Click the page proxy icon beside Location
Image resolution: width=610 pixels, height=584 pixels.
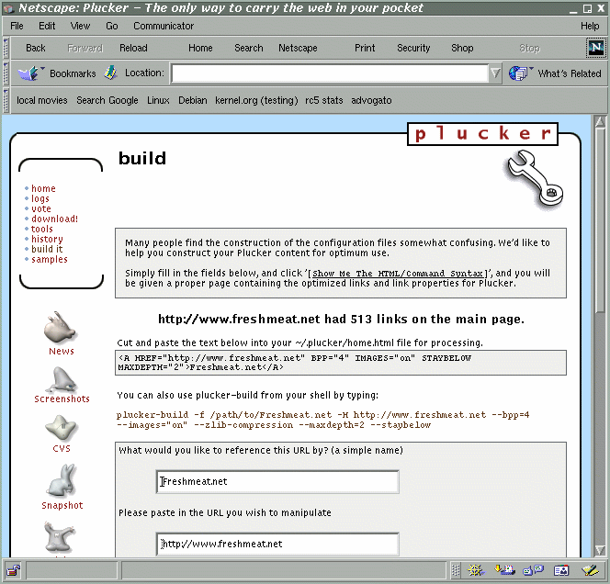111,73
